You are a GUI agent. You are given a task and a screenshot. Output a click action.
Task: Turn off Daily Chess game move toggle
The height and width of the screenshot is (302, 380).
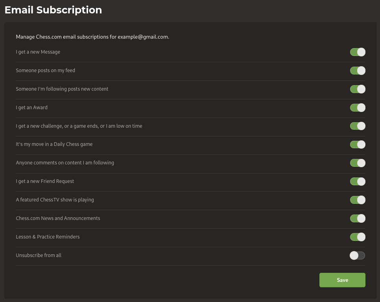[358, 144]
